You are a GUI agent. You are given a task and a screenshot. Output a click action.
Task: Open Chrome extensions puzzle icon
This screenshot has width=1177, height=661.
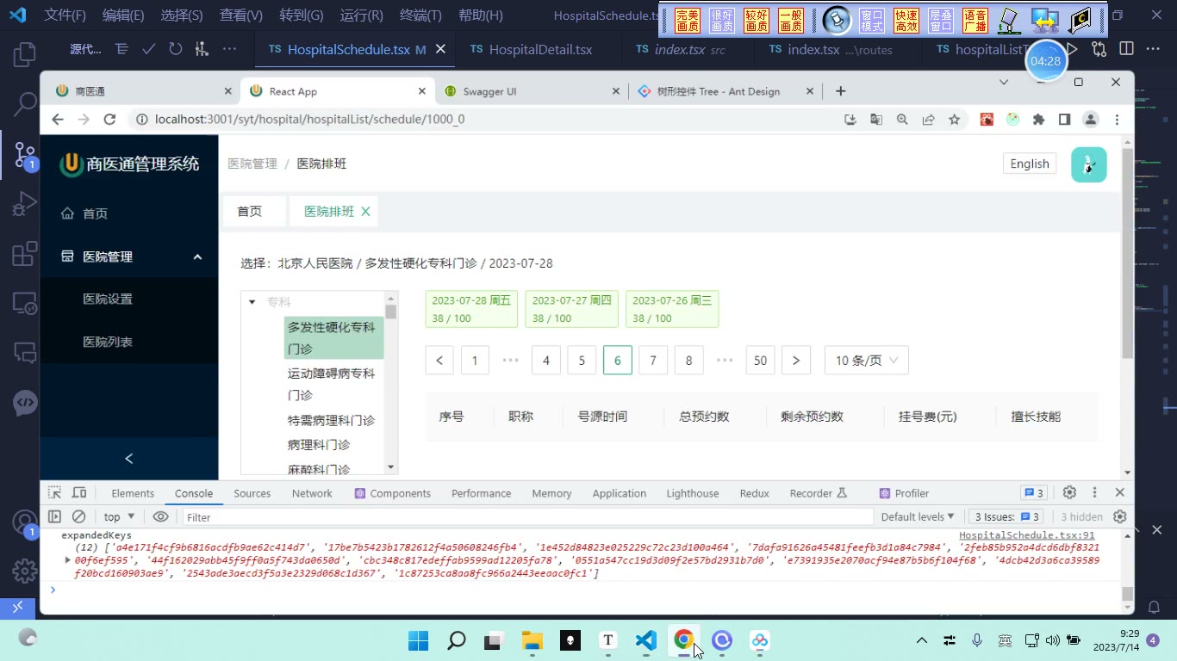tap(1038, 120)
